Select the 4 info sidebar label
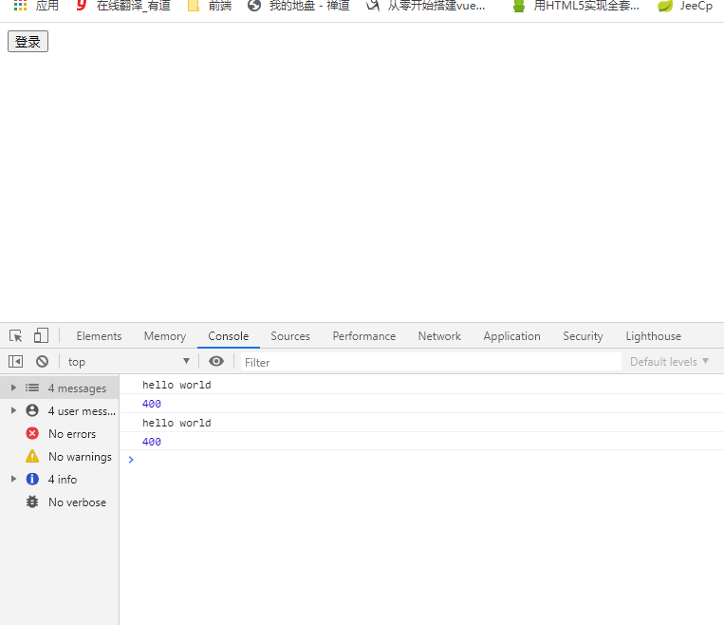Screen dimensions: 724x625 pyautogui.click(x=63, y=480)
